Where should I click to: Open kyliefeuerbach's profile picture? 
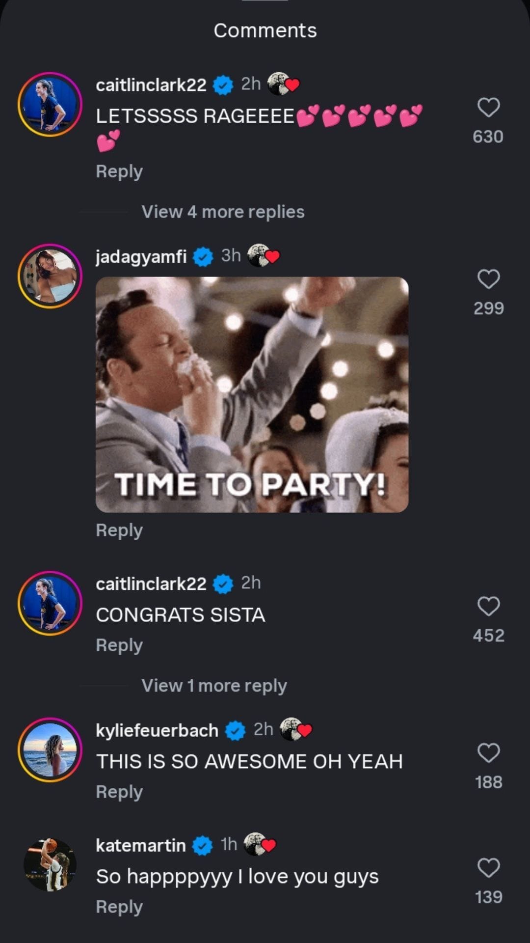[50, 750]
